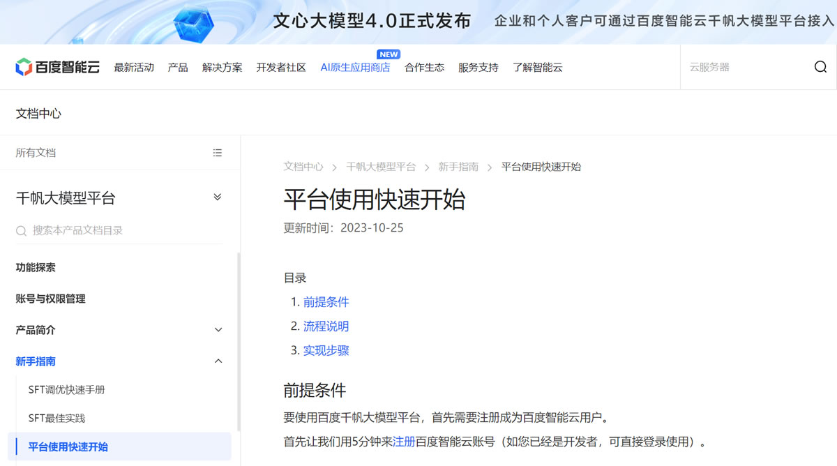Click the NEW badge above AI原生应用商店
The height and width of the screenshot is (466, 837).
389,54
